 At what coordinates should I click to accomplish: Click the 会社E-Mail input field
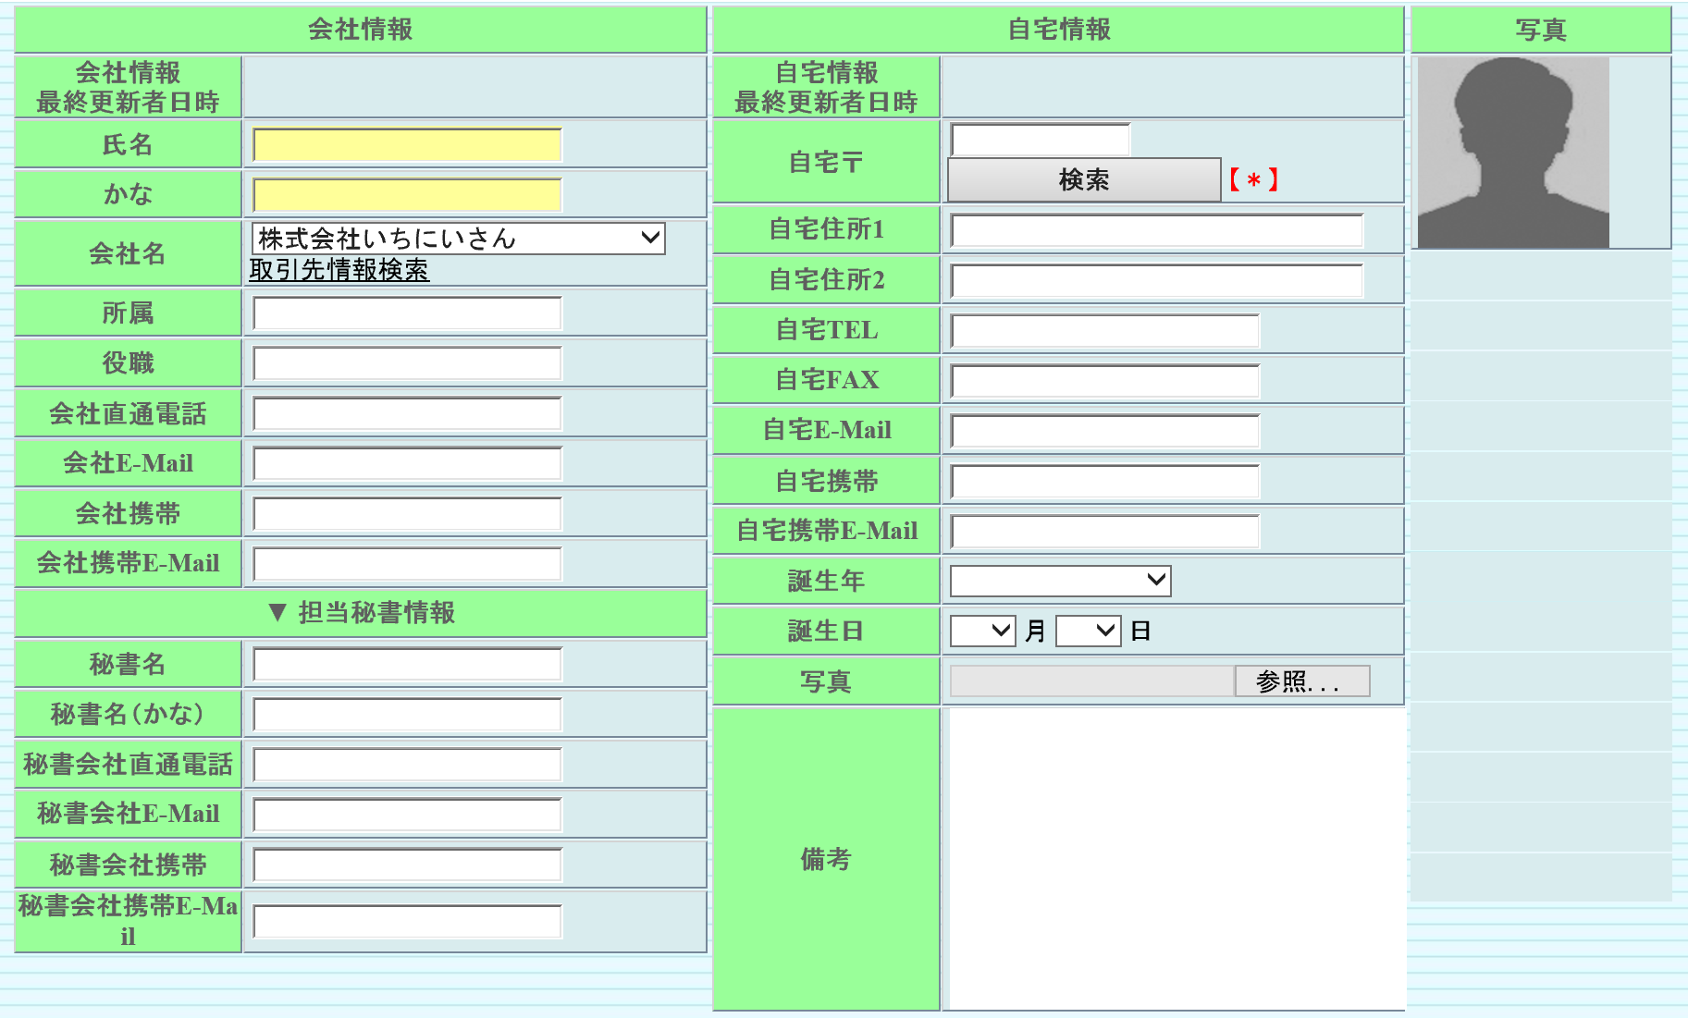tap(407, 463)
